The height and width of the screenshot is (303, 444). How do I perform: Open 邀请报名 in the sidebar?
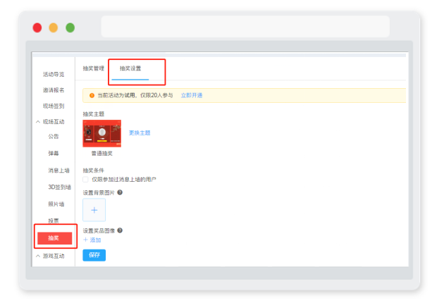pos(54,90)
